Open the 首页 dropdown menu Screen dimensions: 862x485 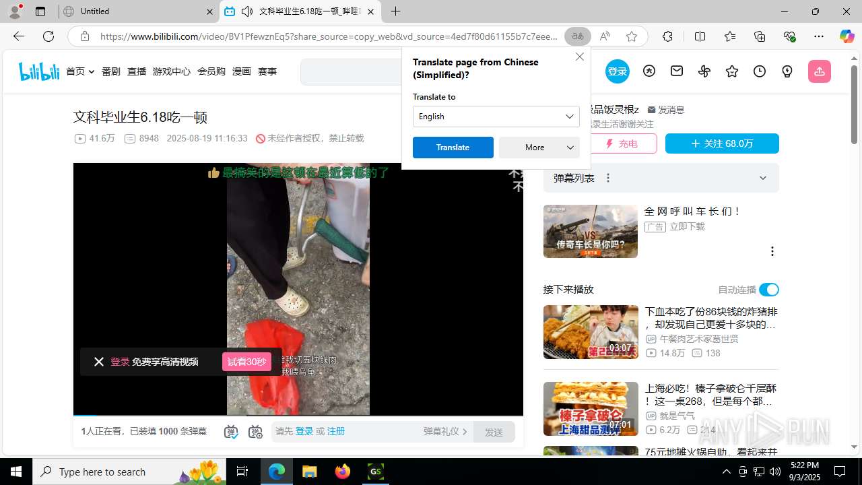pos(80,71)
